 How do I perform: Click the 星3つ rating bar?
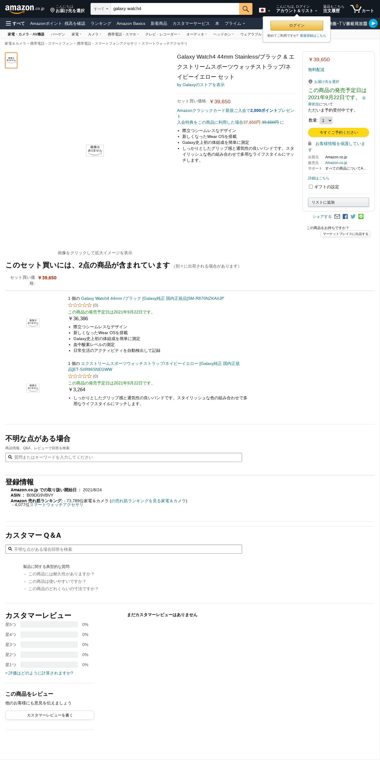point(49,645)
